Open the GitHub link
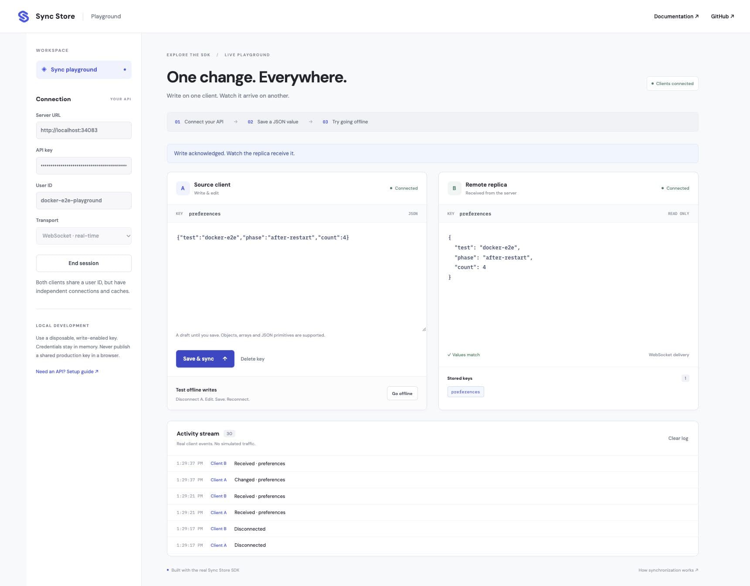750x586 pixels. pyautogui.click(x=723, y=16)
